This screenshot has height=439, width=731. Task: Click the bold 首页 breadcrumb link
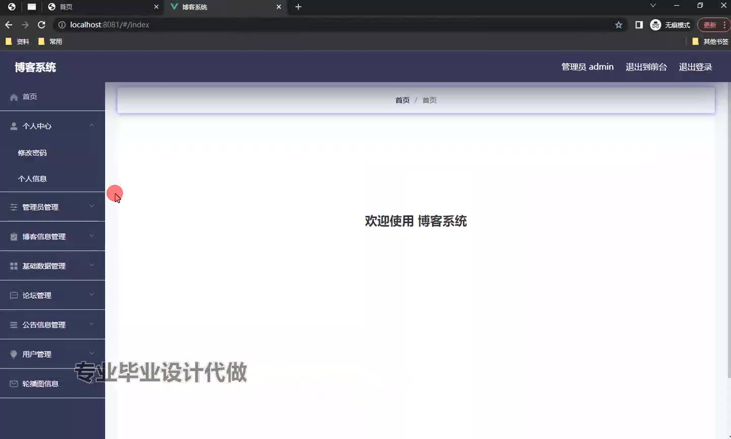[403, 101]
